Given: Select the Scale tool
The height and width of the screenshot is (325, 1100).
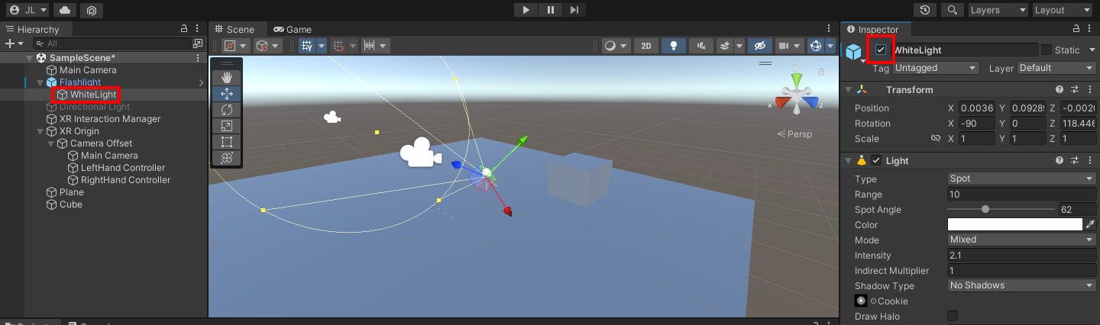Looking at the screenshot, I should pyautogui.click(x=226, y=126).
